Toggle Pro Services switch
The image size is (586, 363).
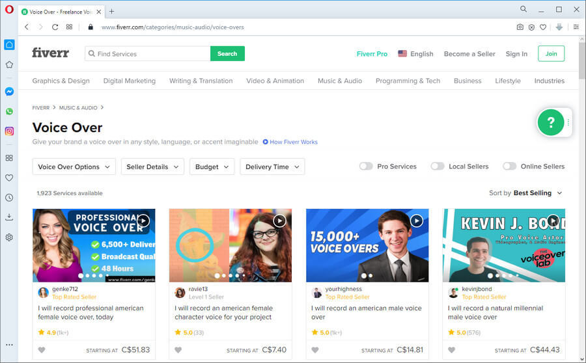366,166
